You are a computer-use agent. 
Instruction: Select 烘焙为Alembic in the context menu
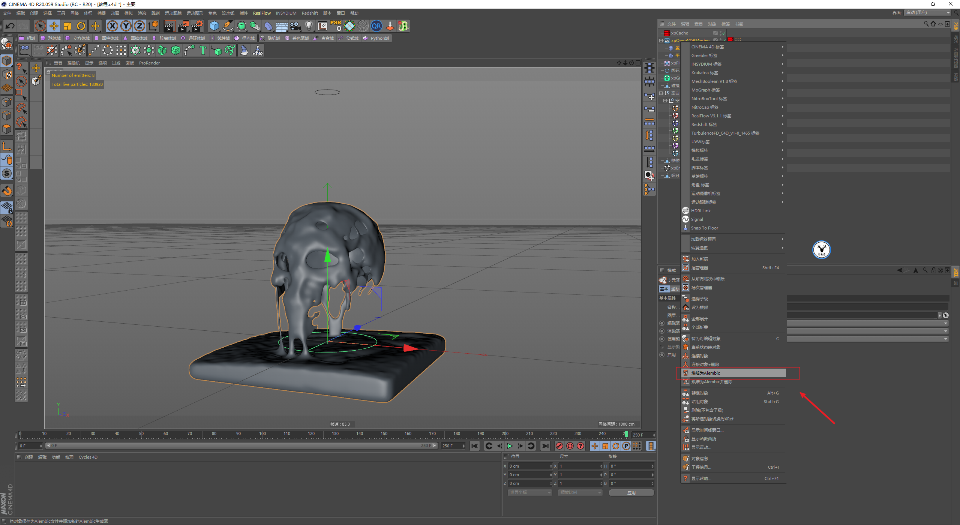pos(733,373)
